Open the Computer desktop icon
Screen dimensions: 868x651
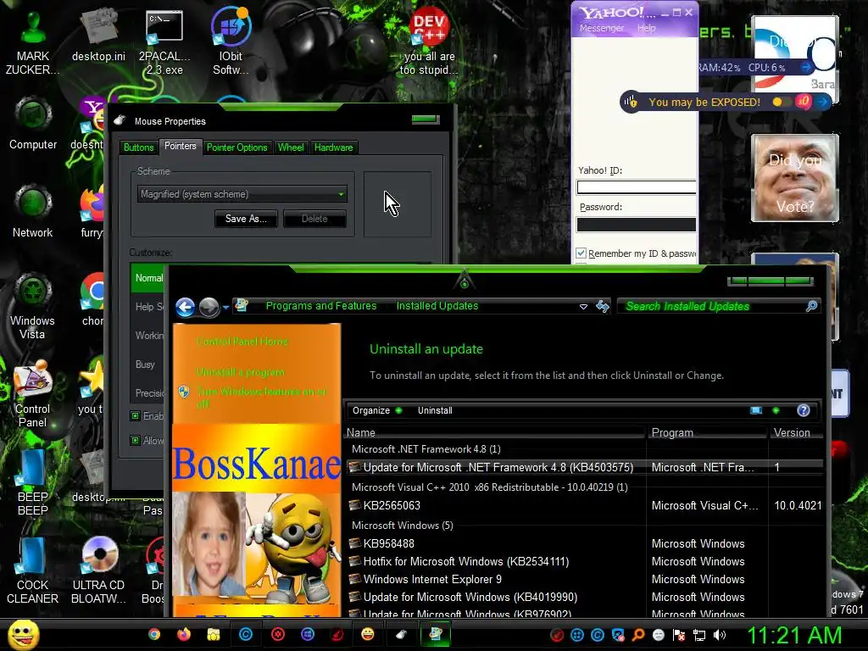(33, 124)
